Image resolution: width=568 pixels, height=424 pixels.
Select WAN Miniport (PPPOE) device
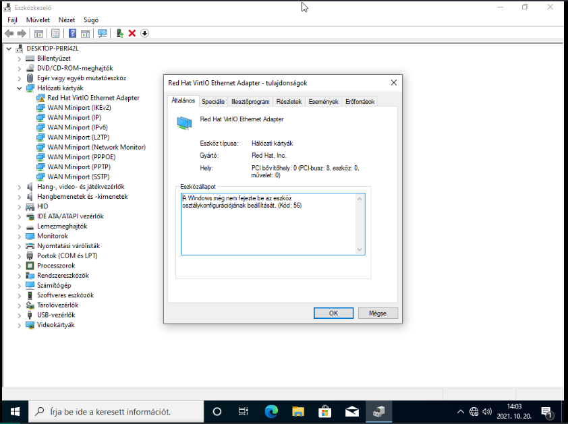tap(82, 157)
